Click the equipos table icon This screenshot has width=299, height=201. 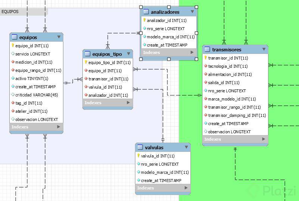[15, 37]
